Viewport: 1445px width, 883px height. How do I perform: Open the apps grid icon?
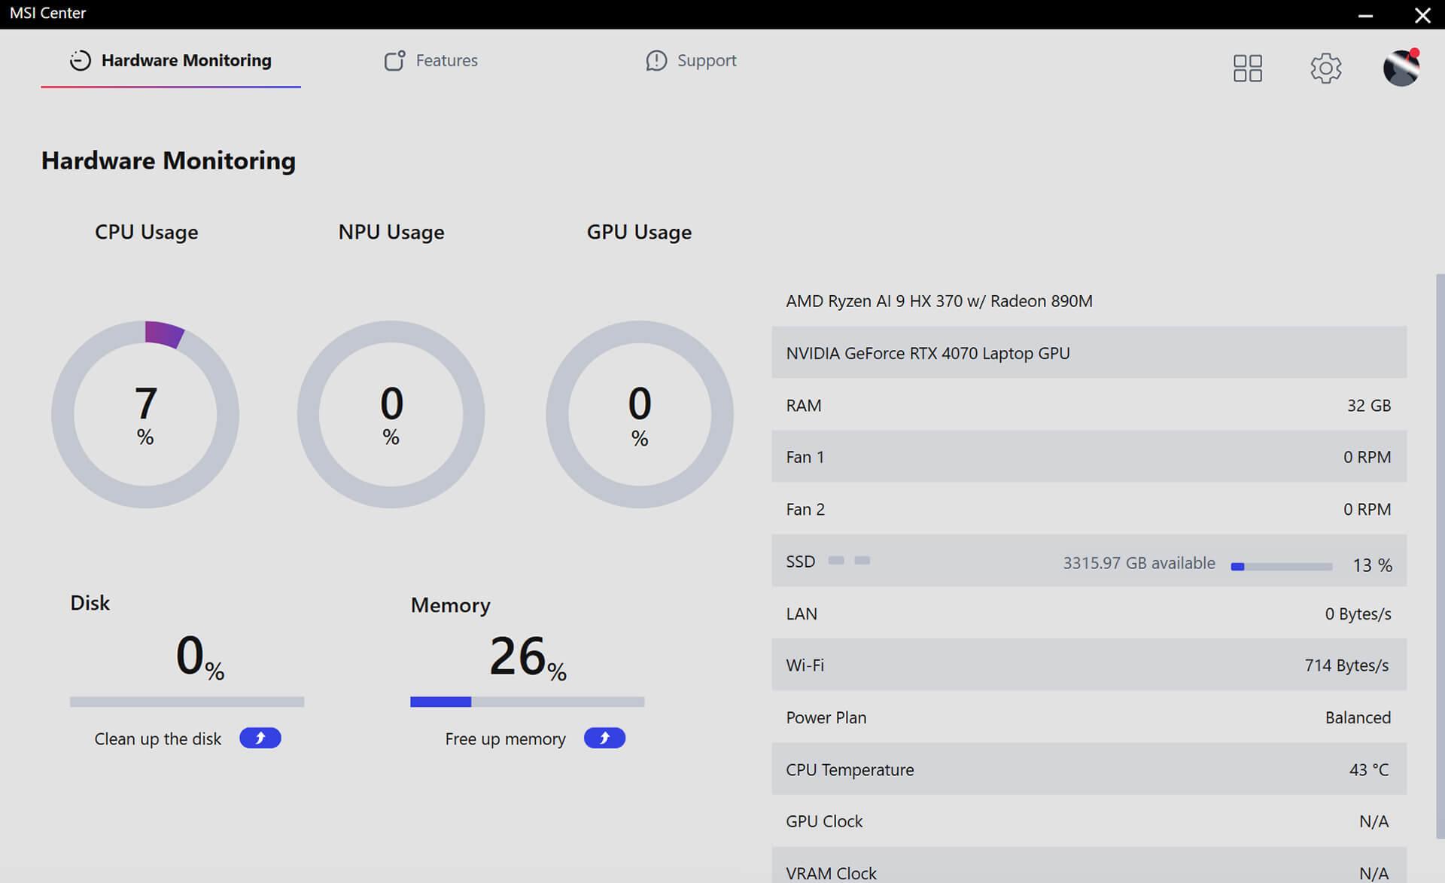coord(1247,69)
